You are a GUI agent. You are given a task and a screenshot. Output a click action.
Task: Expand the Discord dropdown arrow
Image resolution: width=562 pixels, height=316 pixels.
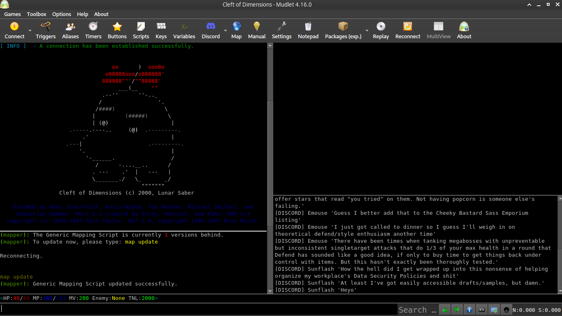[x=225, y=31]
